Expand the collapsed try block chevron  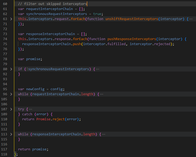coord(11,109)
